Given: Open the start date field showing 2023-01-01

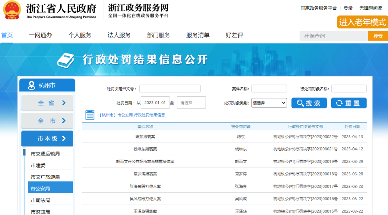Looking at the screenshot, I should tap(155, 102).
